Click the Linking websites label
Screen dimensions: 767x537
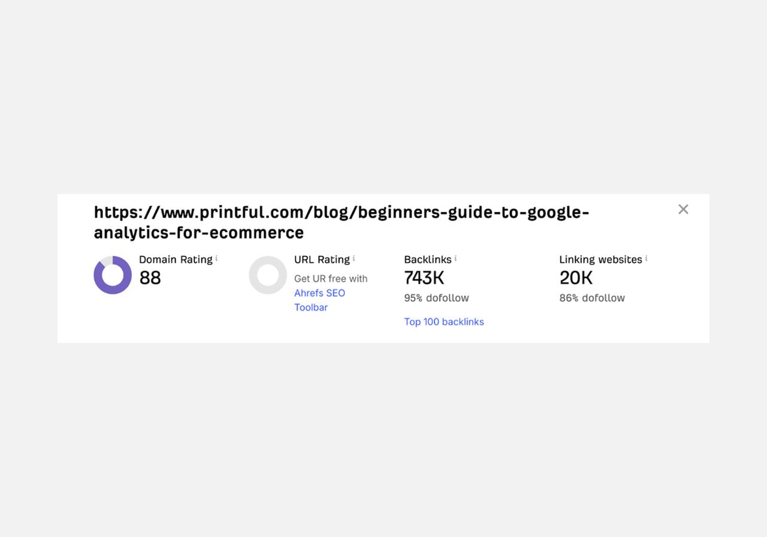(x=600, y=260)
